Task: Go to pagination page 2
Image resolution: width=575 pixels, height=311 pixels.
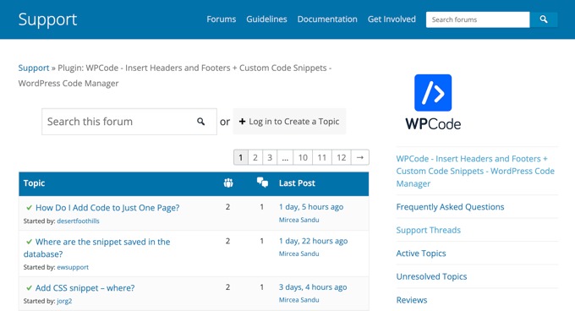Action: pos(255,157)
